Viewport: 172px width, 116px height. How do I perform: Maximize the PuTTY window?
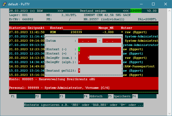click(153, 4)
